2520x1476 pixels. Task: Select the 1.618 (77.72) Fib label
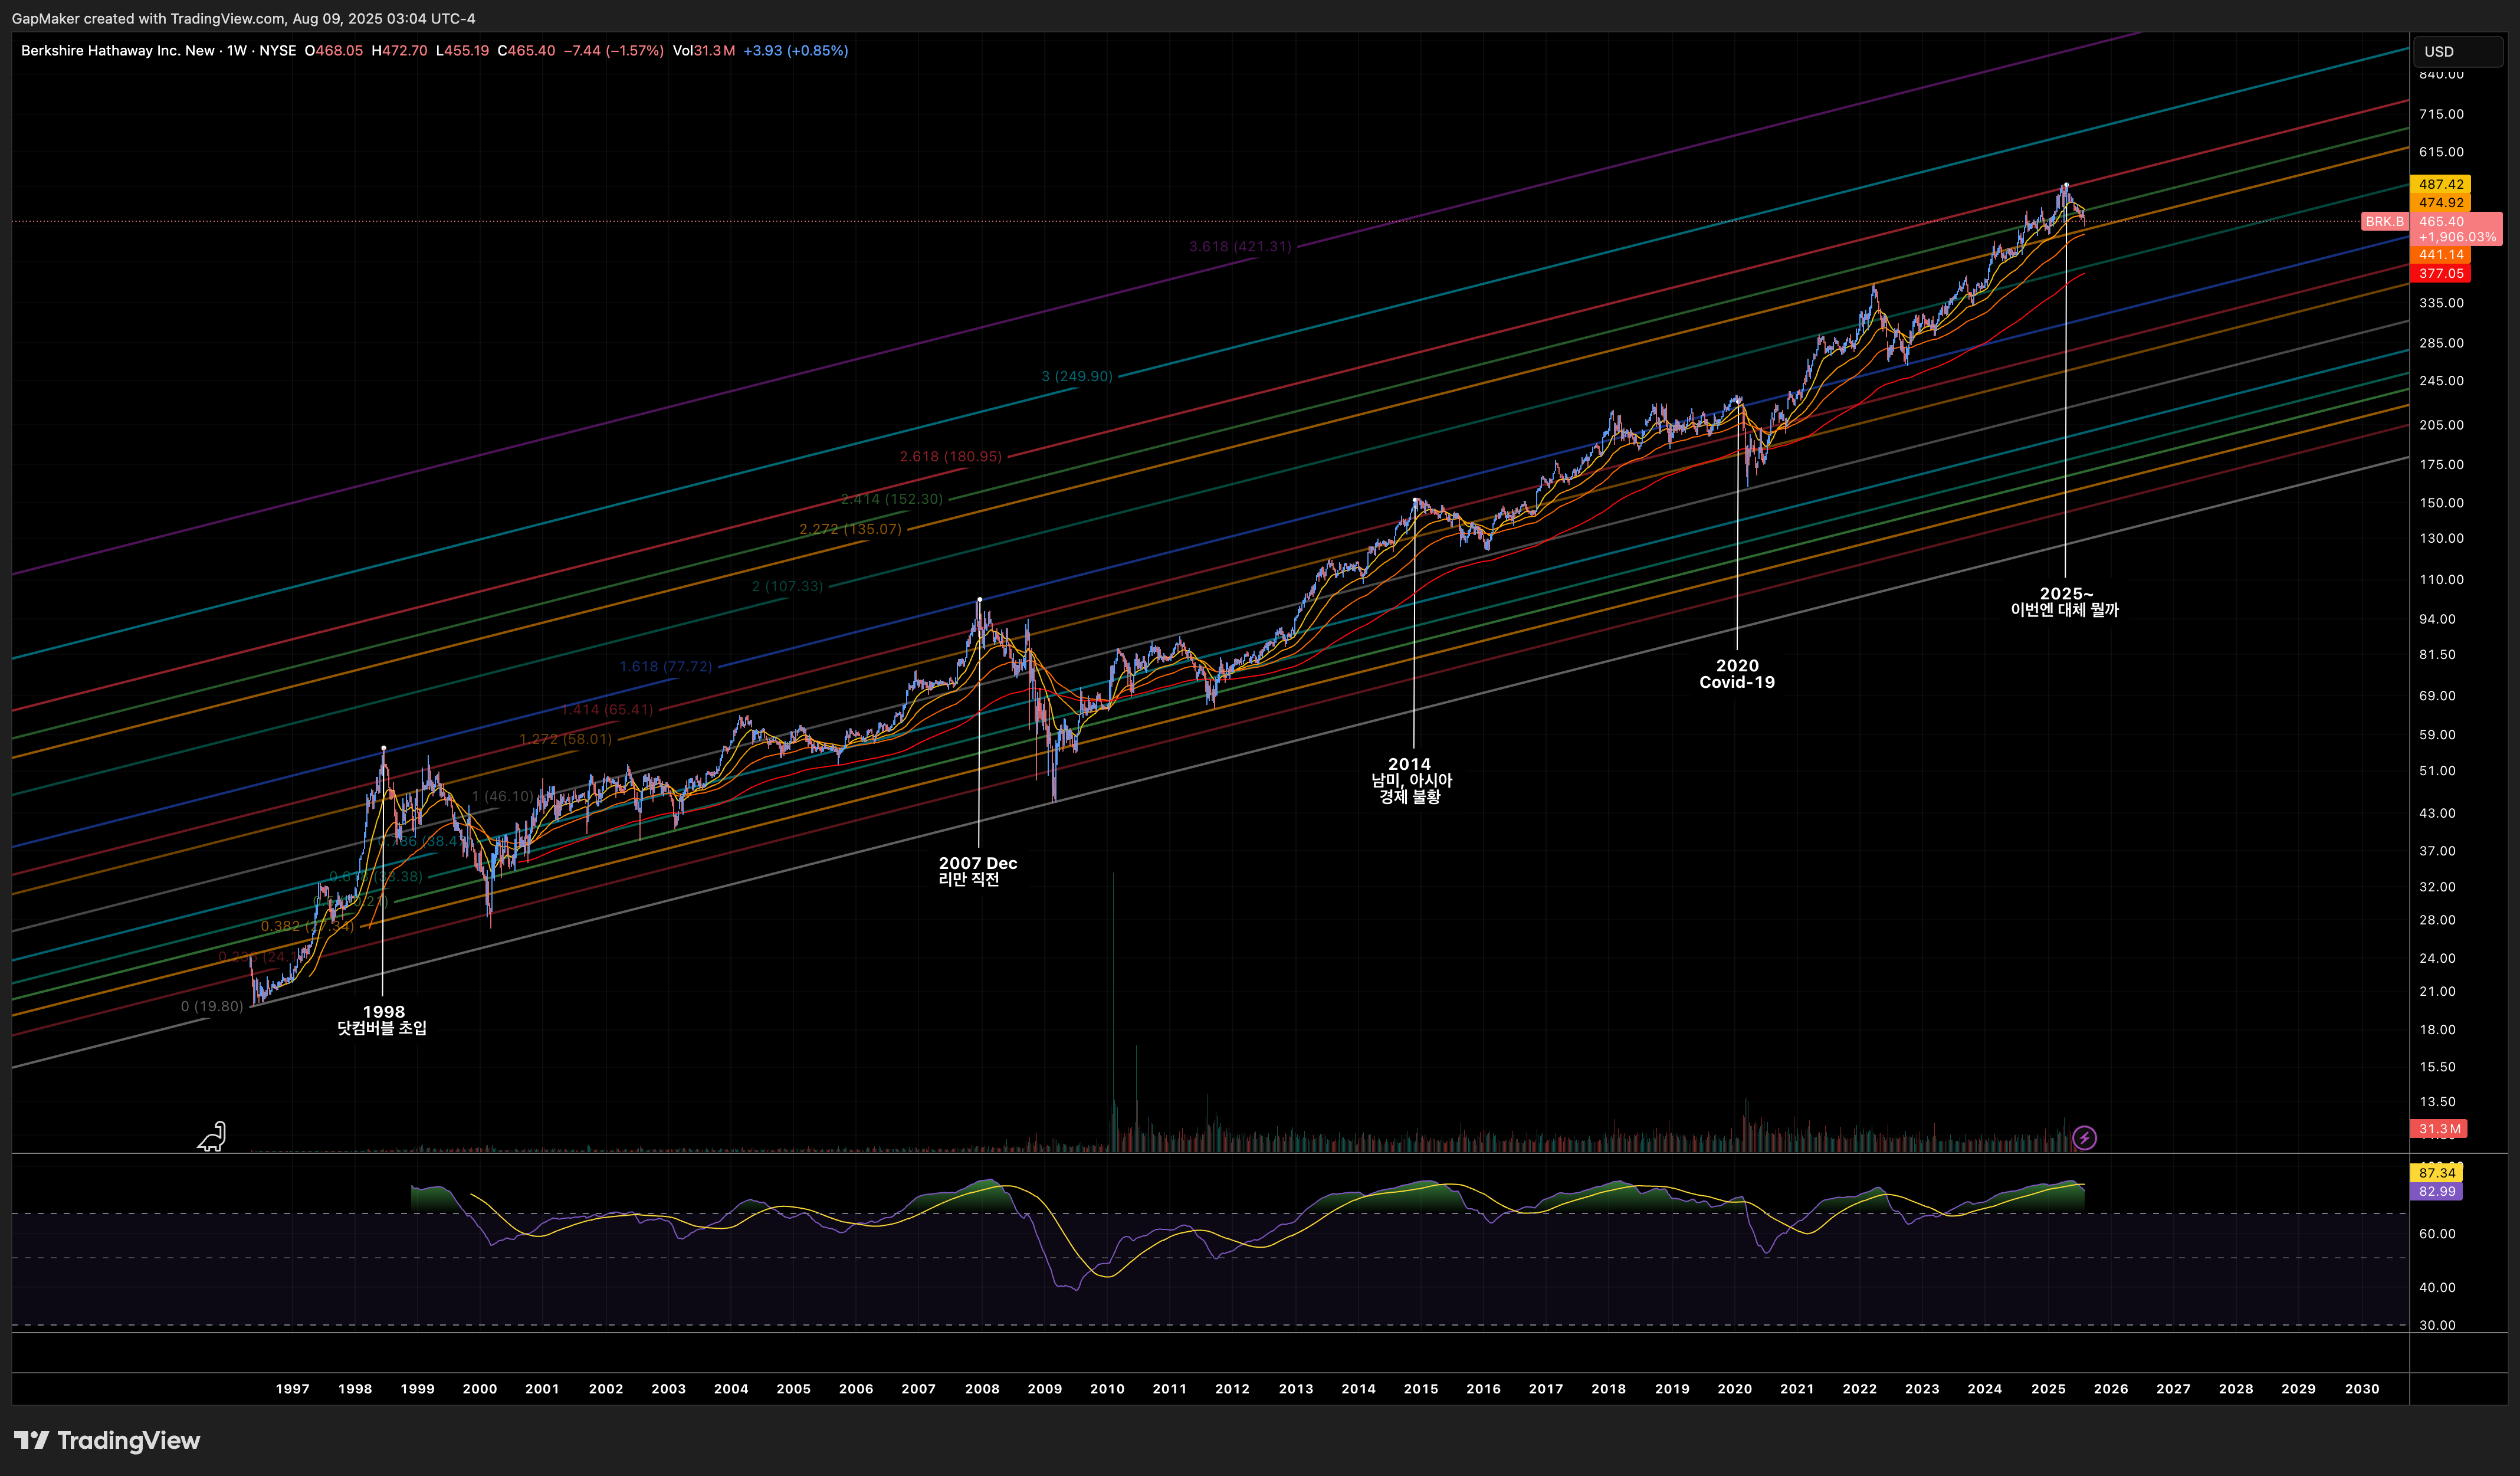(666, 666)
